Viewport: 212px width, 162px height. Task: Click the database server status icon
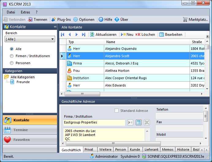pos(144,156)
